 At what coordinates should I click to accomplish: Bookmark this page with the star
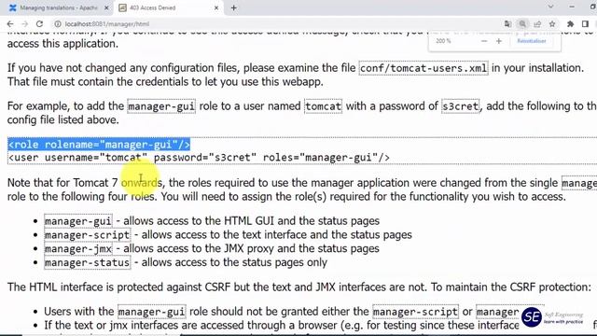tap(552, 24)
